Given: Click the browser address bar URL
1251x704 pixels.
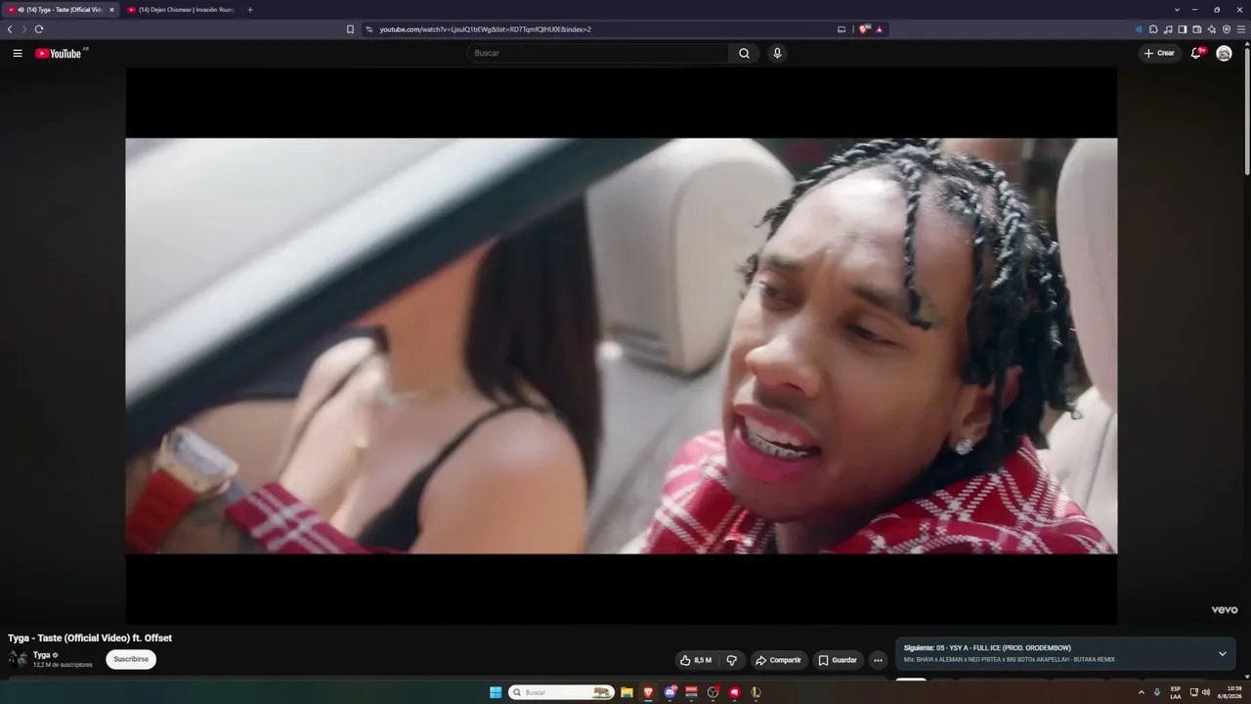Looking at the screenshot, I should [485, 29].
